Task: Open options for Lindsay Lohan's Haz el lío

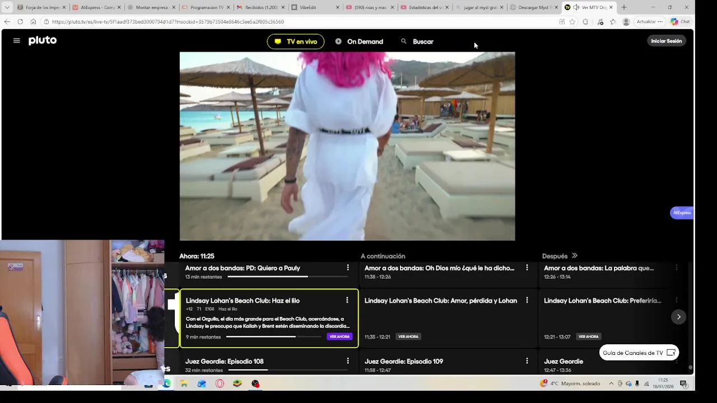Action: click(347, 301)
